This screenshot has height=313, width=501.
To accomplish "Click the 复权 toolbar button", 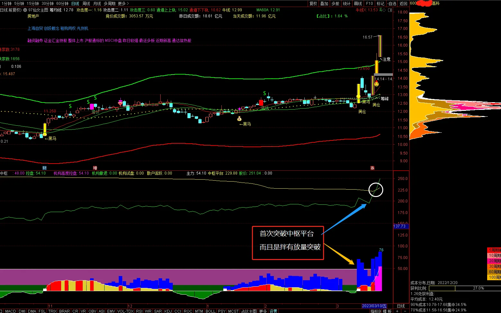I will click(x=313, y=4).
